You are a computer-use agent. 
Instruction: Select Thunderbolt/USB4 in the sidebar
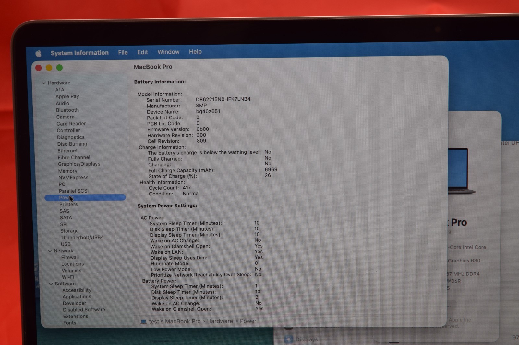point(82,238)
